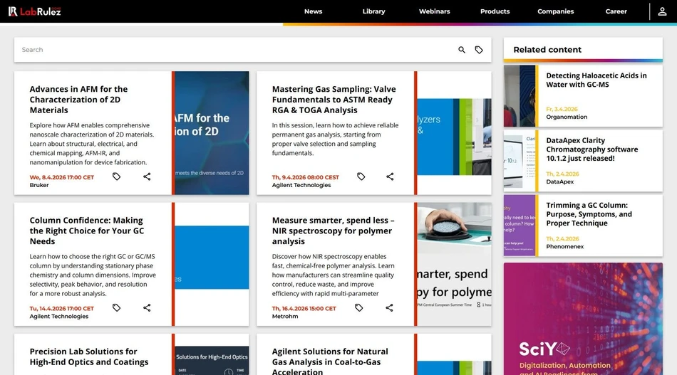677x375 pixels.
Task: Open the News menu item
Action: click(x=313, y=11)
